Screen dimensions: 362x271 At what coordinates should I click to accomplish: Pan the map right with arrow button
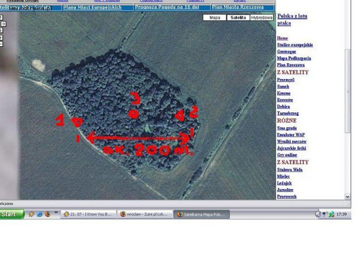pos(3,24)
